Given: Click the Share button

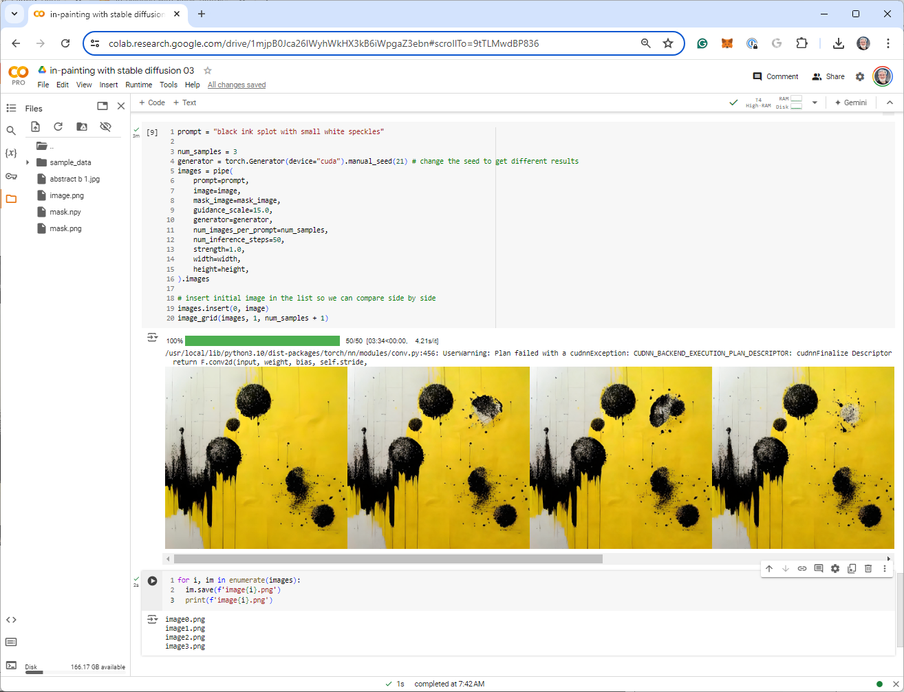Looking at the screenshot, I should [x=828, y=76].
